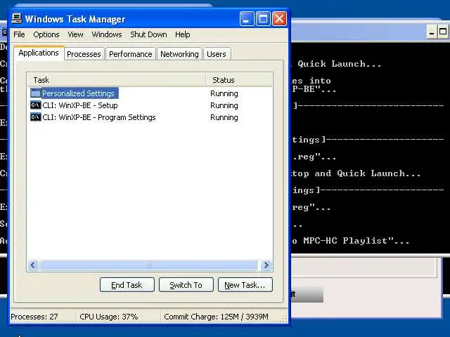Screen dimensions: 450x337
Task: Minimize the Windows Task Manager window
Action: coord(247,19)
